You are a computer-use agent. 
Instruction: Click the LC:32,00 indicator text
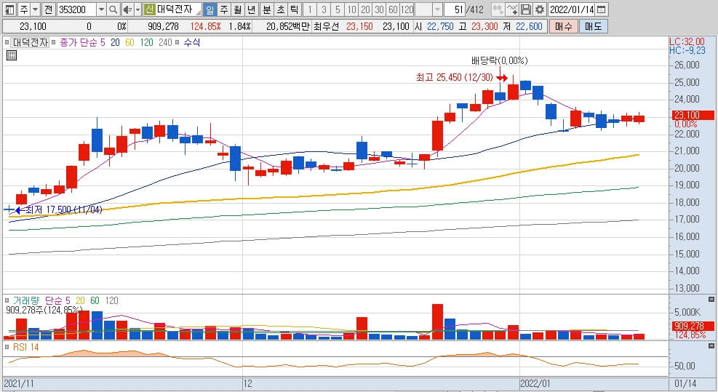687,41
